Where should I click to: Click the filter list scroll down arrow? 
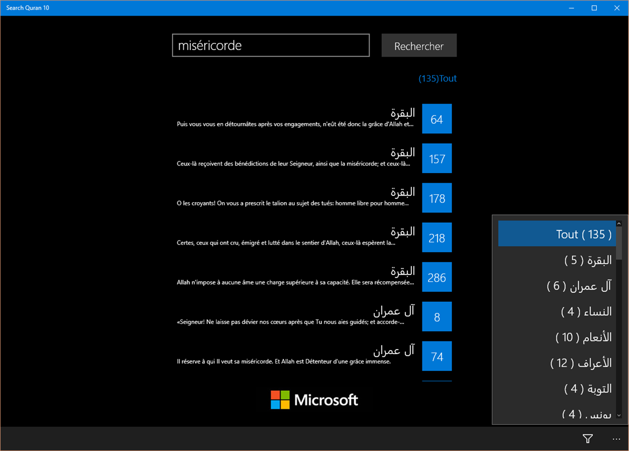[x=619, y=415]
